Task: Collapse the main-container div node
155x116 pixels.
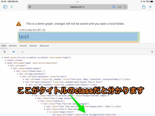Action: point(24,82)
